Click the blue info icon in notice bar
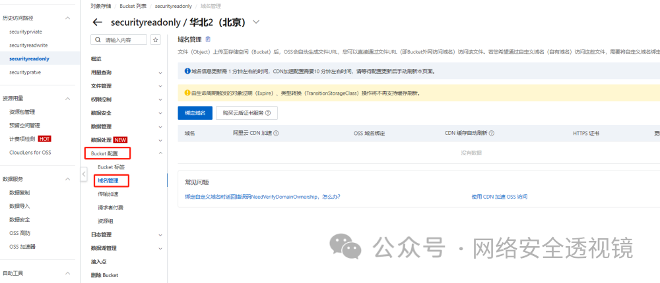The width and height of the screenshot is (660, 283). point(187,71)
